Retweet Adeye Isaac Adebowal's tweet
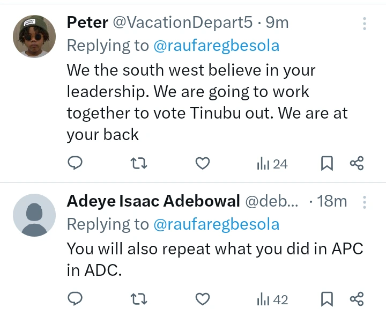The image size is (386, 315). (x=139, y=298)
